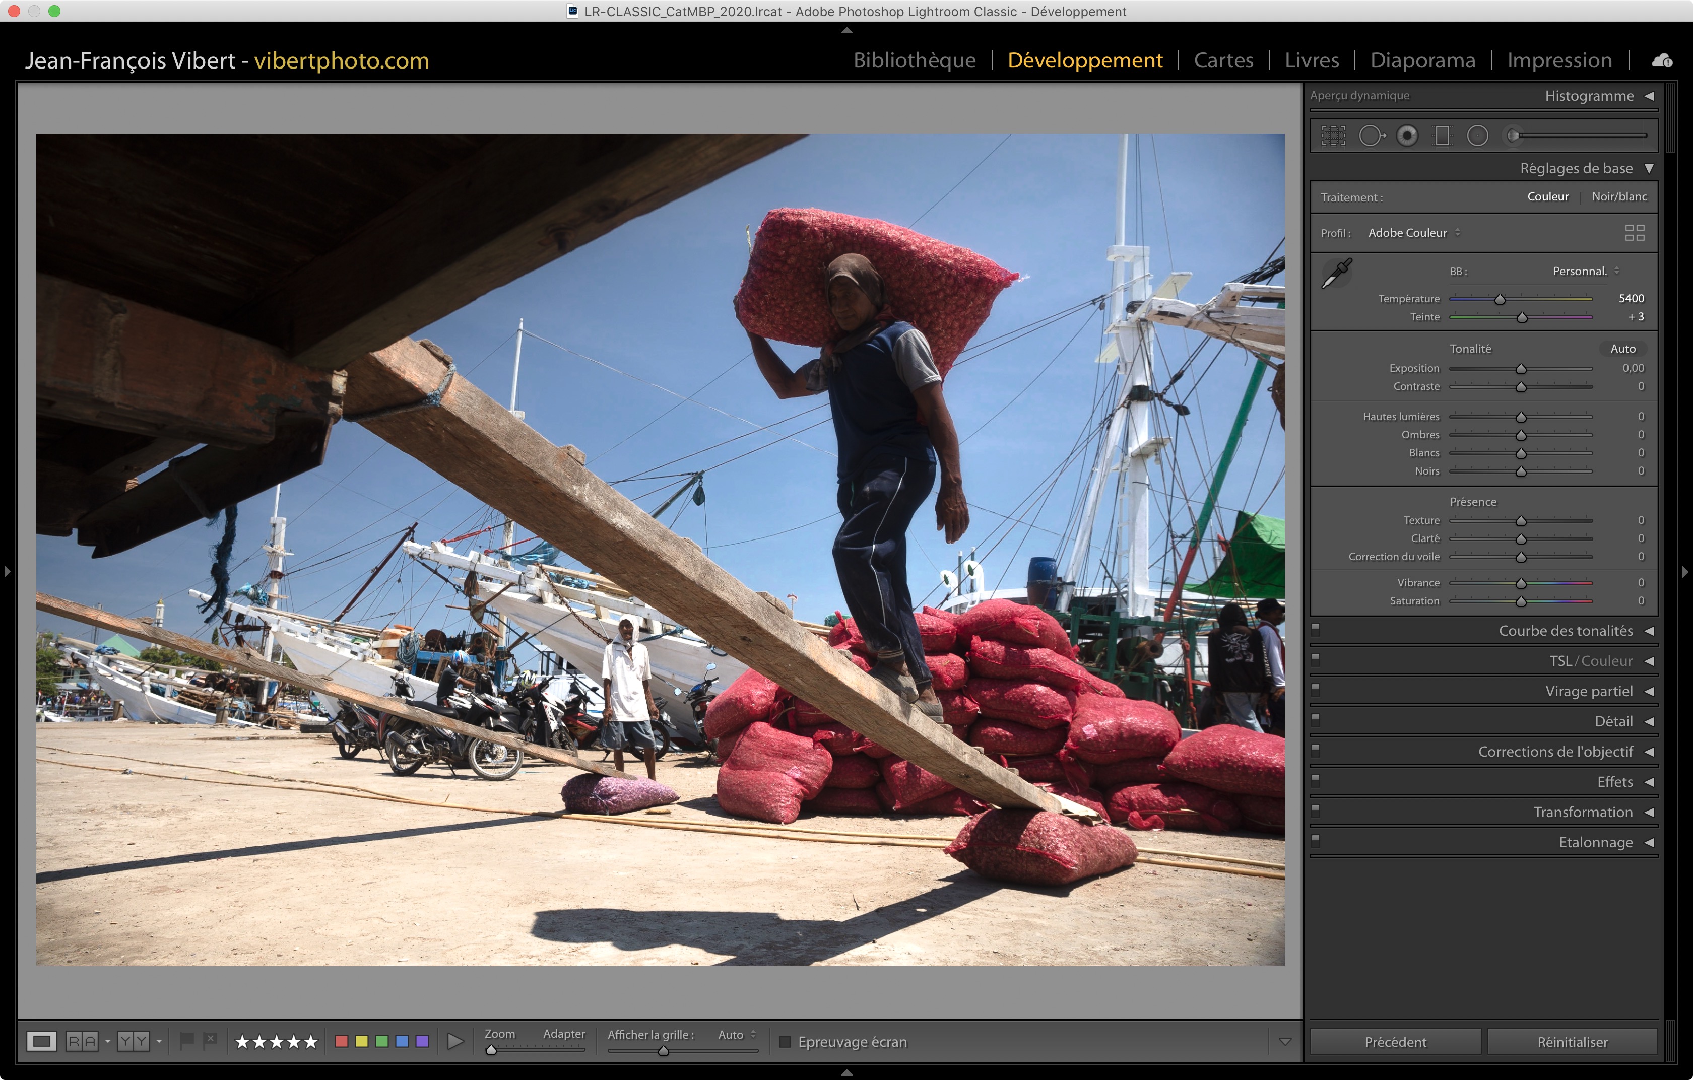Pick the white balance eyedropper
Image resolution: width=1693 pixels, height=1080 pixels.
(1336, 274)
